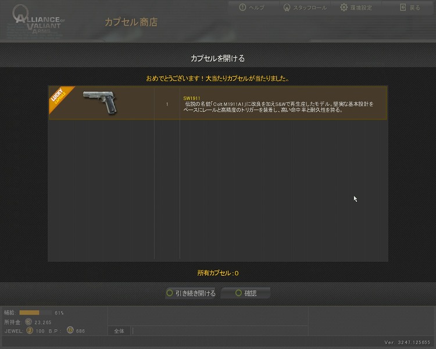436x349 pixels.
Task: Click the 所持金 euro coin icon
Action: tap(28, 322)
